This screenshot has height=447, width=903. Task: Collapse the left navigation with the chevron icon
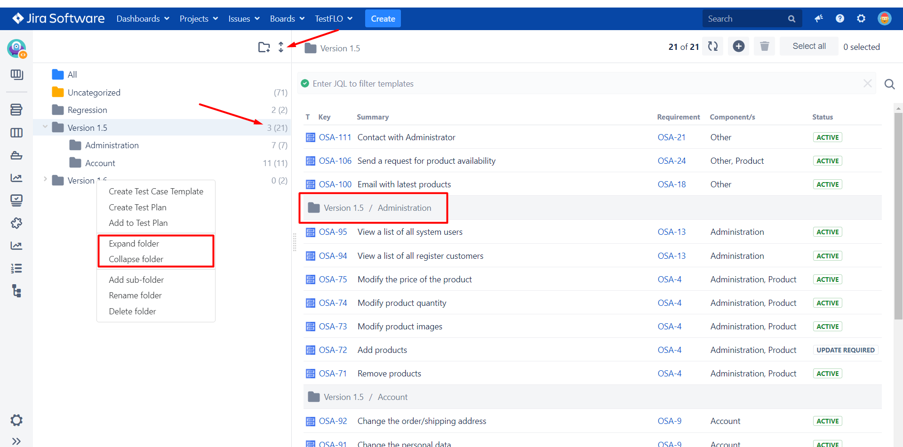tap(16, 441)
